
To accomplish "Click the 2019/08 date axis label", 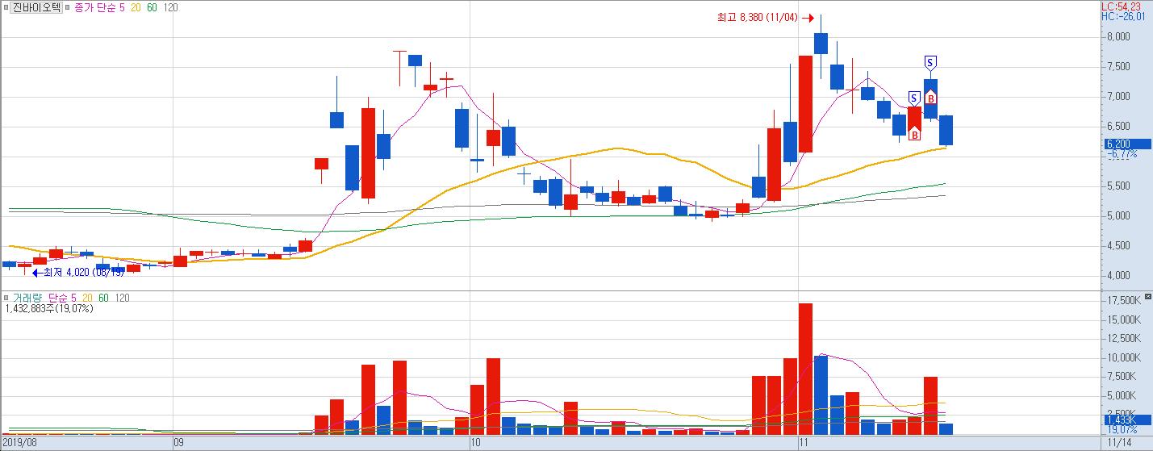I will [x=19, y=443].
